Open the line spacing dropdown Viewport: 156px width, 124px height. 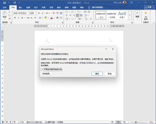[87, 15]
